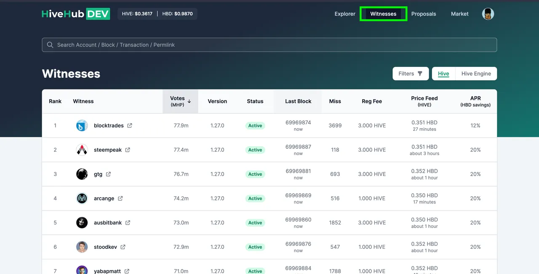Open user profile avatar in header
539x274 pixels.
point(488,14)
